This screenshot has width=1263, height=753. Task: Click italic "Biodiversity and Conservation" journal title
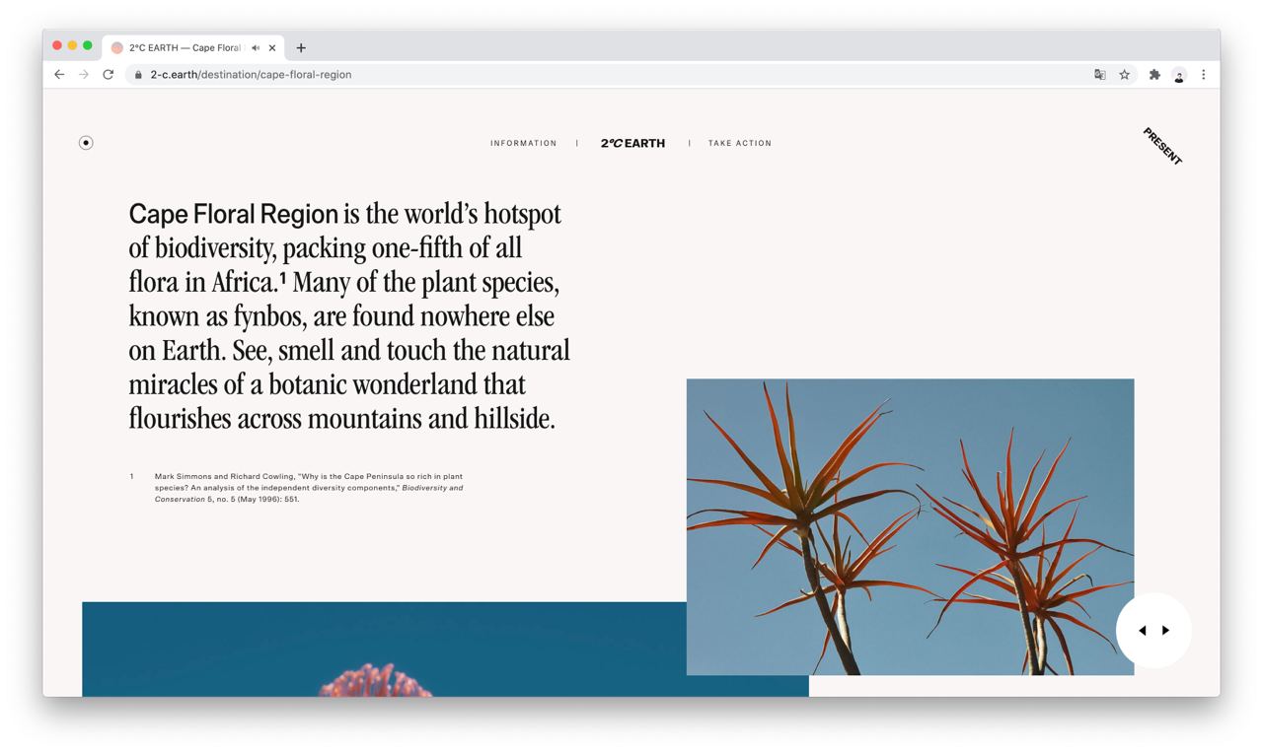pos(309,493)
